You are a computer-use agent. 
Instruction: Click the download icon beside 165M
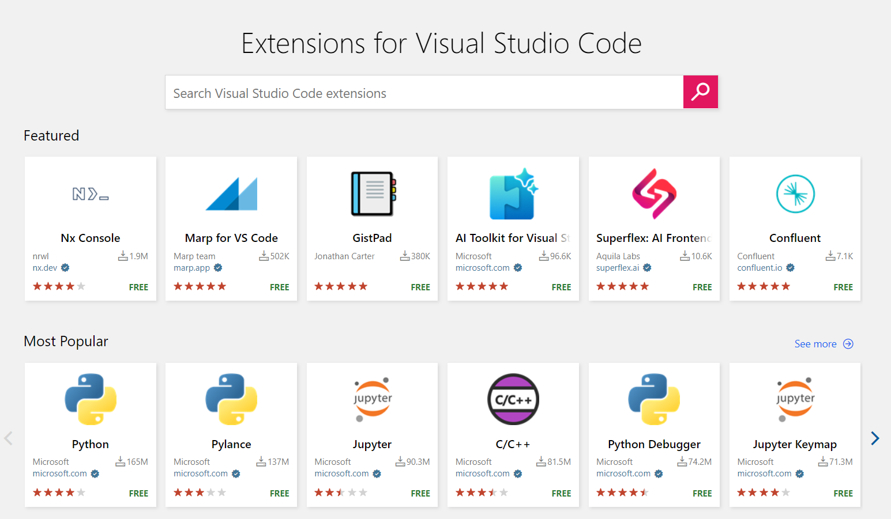pos(120,461)
